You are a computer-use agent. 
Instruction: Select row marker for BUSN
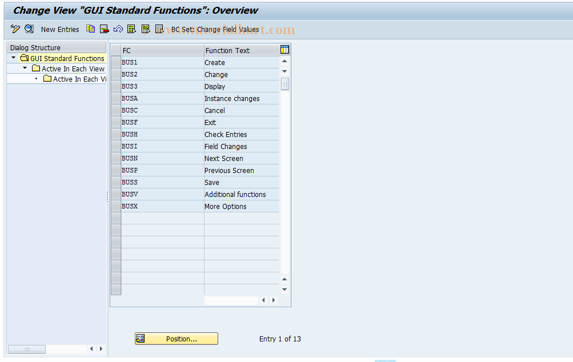pyautogui.click(x=116, y=158)
